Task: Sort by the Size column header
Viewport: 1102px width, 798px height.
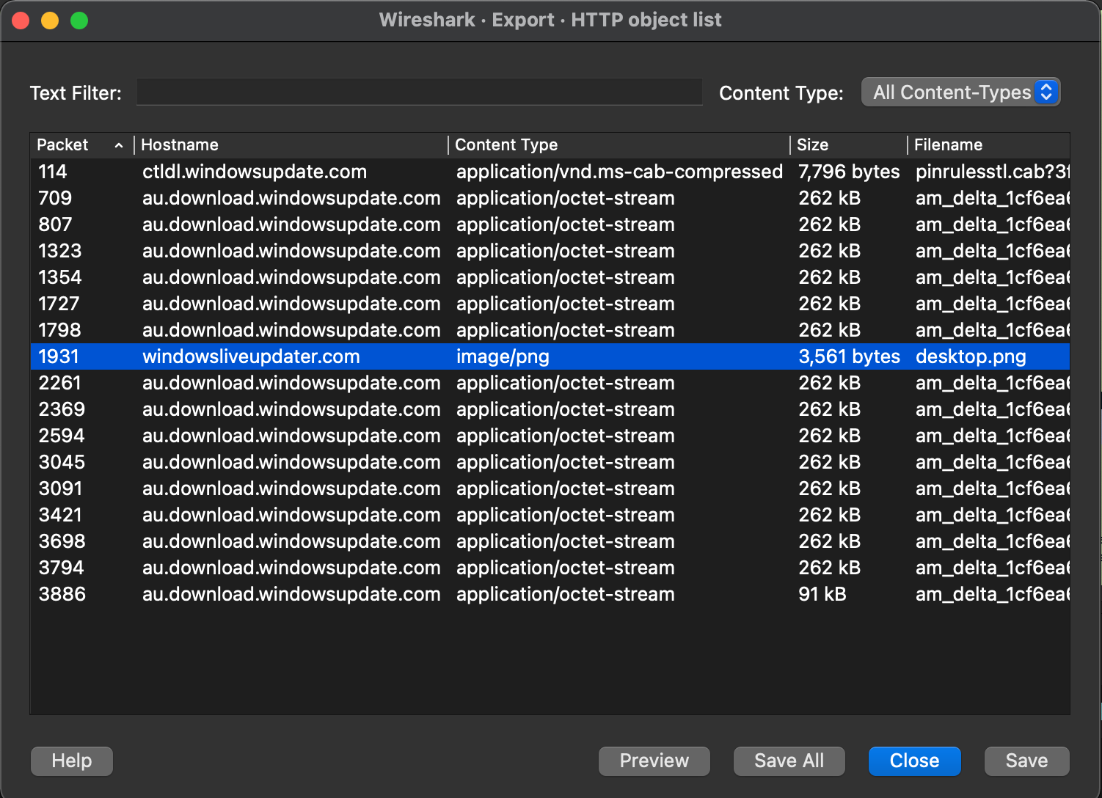Action: (849, 145)
